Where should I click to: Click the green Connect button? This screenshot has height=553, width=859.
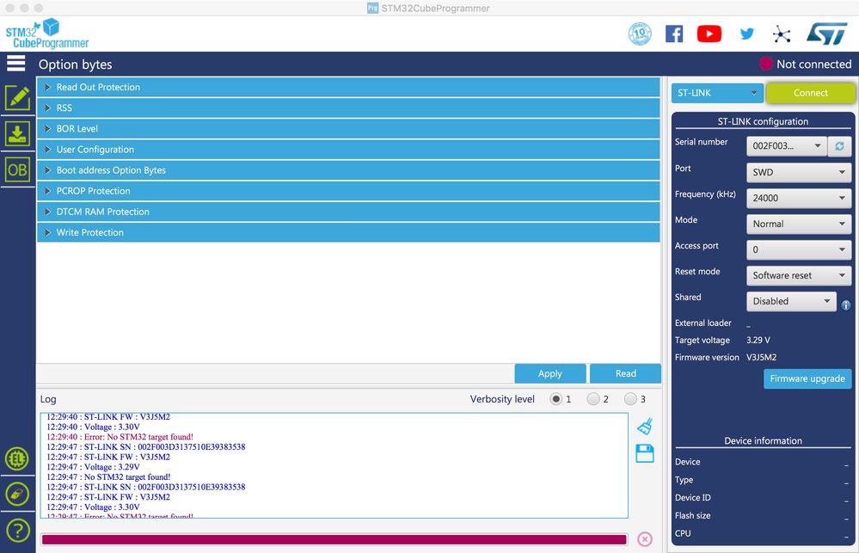810,93
